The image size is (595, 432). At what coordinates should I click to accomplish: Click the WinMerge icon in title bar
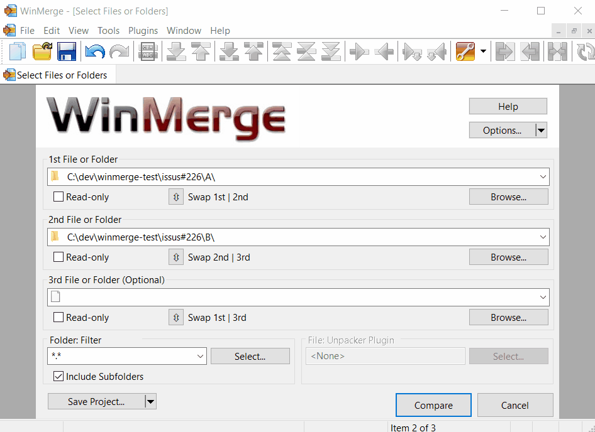pyautogui.click(x=10, y=11)
